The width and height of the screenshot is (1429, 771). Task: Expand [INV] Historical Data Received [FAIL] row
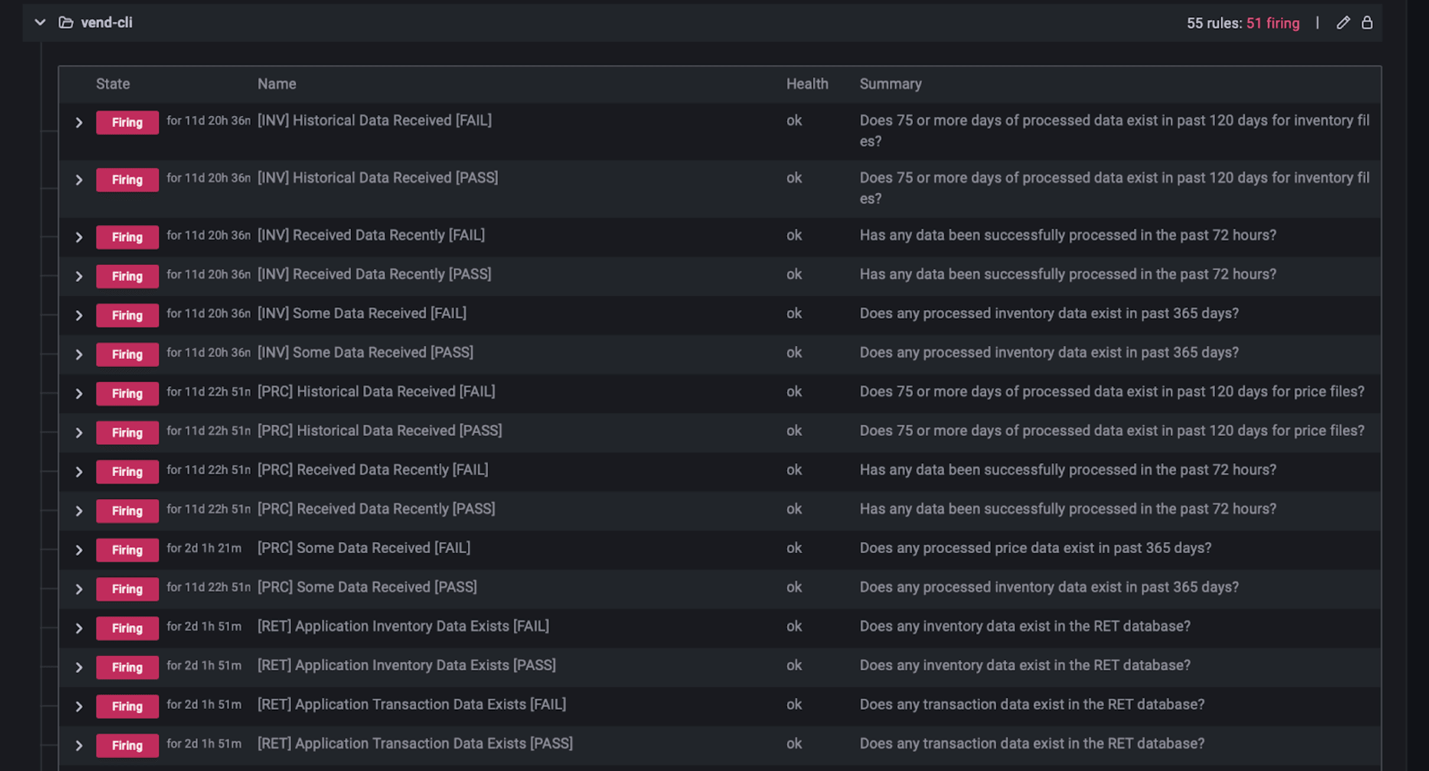[x=79, y=123]
